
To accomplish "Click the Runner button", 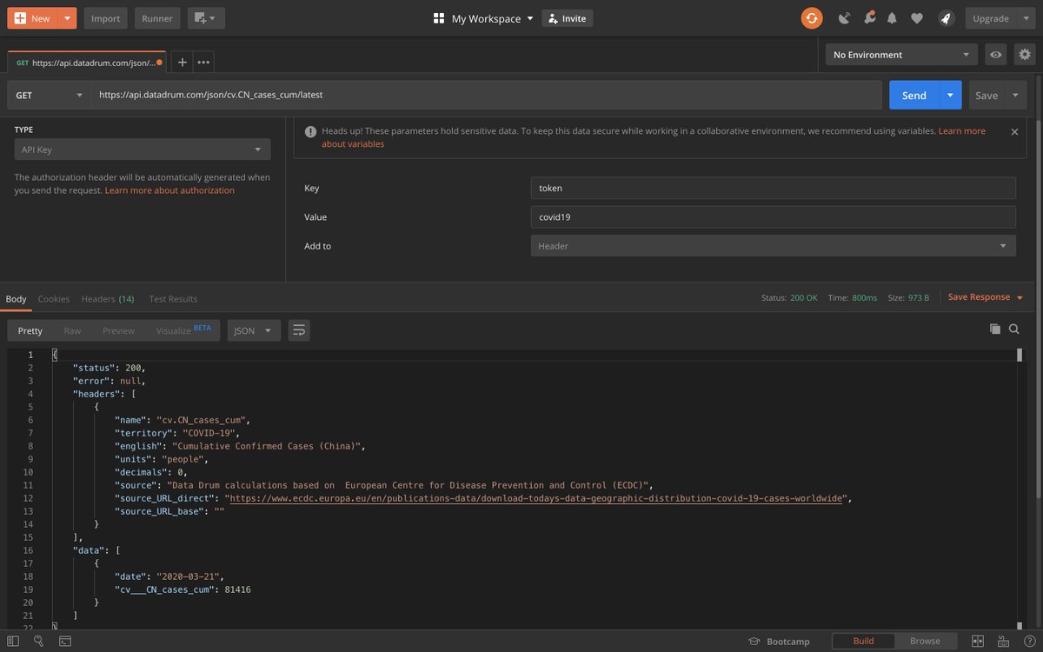I will pyautogui.click(x=157, y=18).
